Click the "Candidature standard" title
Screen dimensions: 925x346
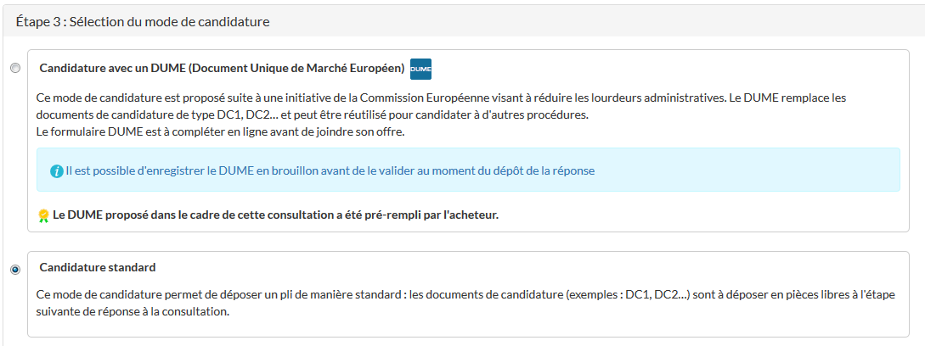click(x=98, y=267)
